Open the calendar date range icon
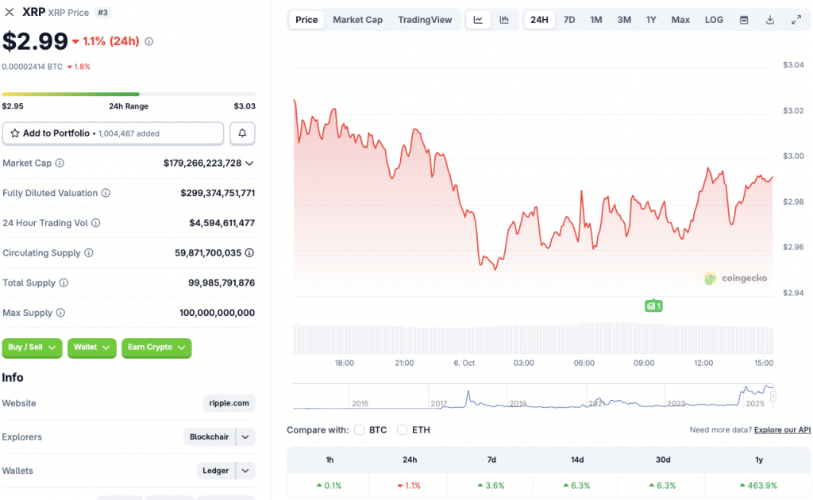This screenshot has width=813, height=500. [x=744, y=20]
